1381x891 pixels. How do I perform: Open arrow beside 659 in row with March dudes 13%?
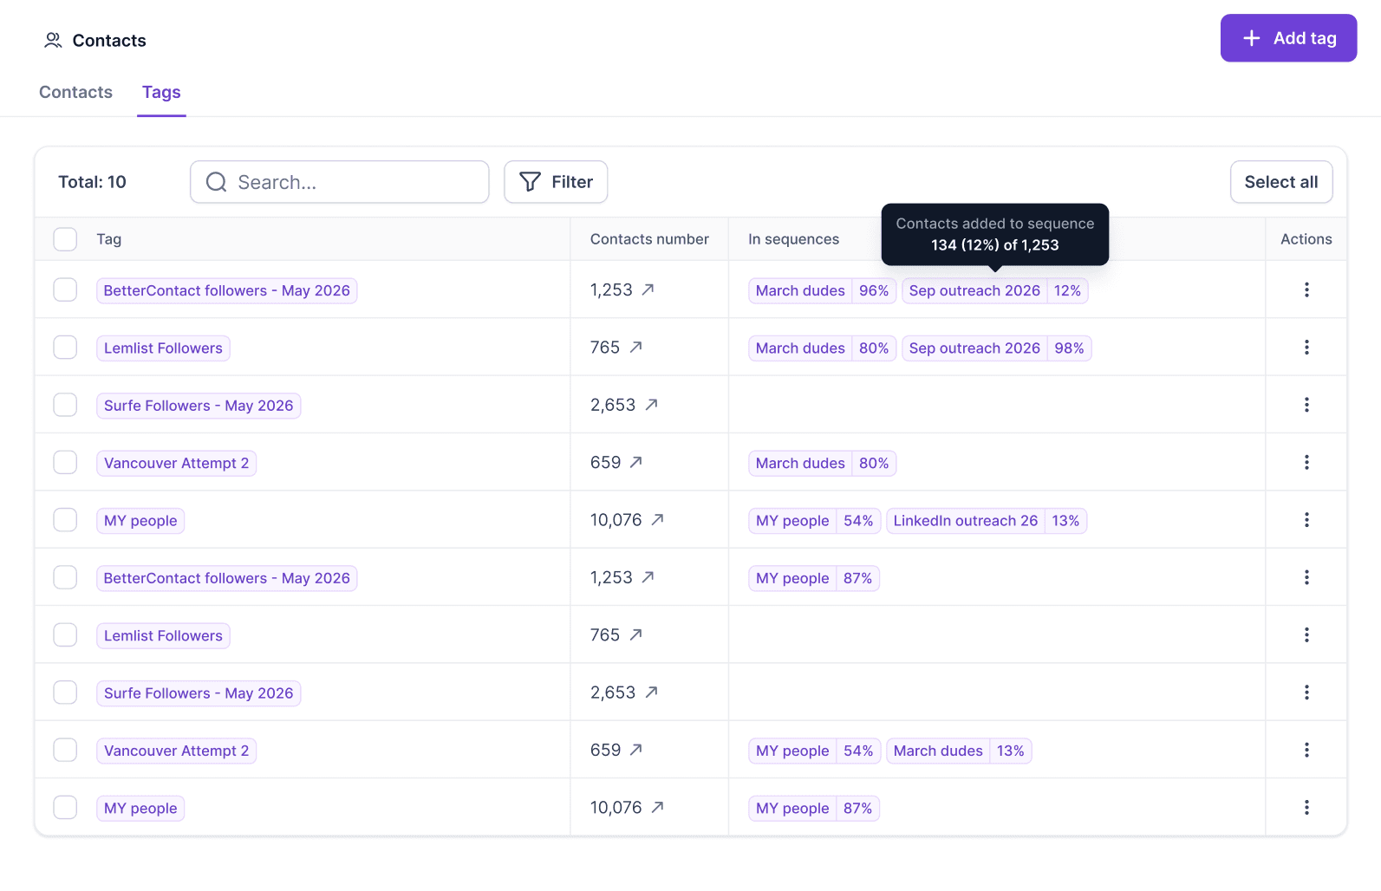pos(635,750)
